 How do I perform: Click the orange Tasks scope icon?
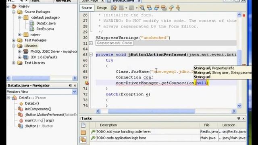[x=83, y=133]
